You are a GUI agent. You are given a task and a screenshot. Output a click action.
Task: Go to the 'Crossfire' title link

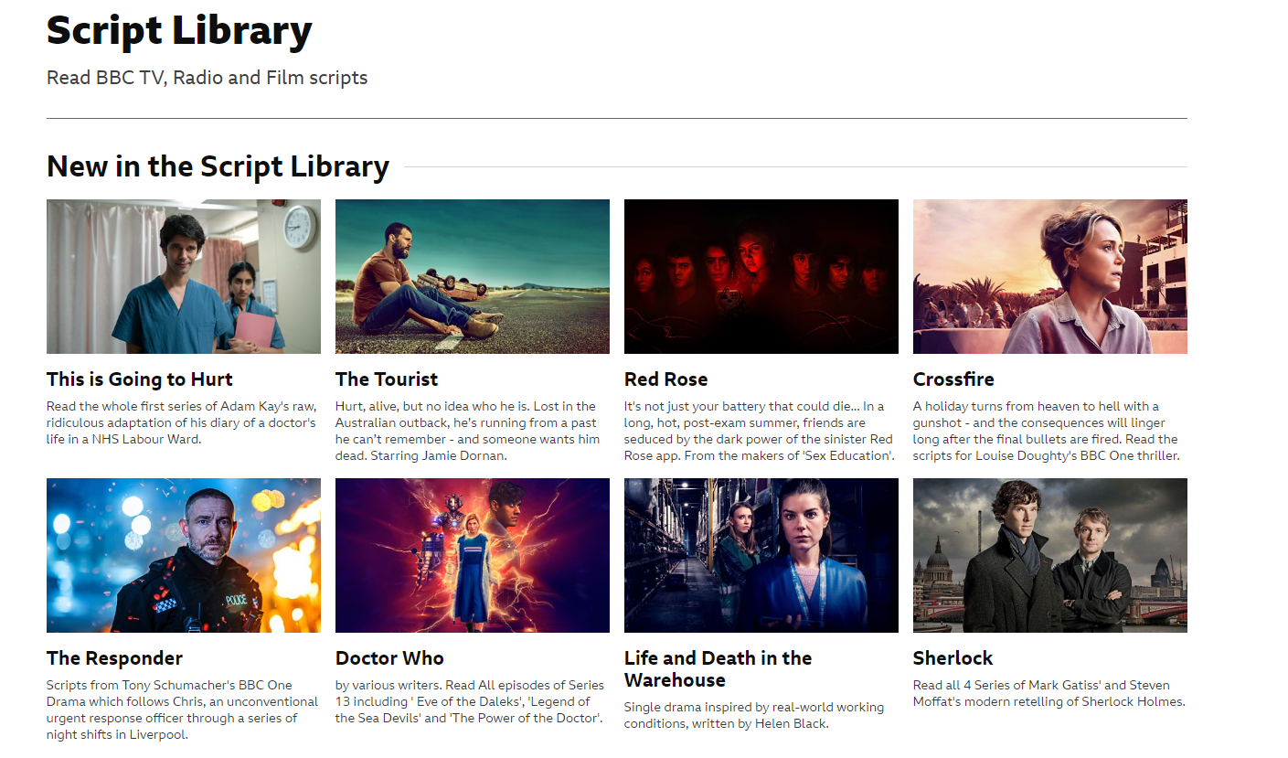point(953,379)
